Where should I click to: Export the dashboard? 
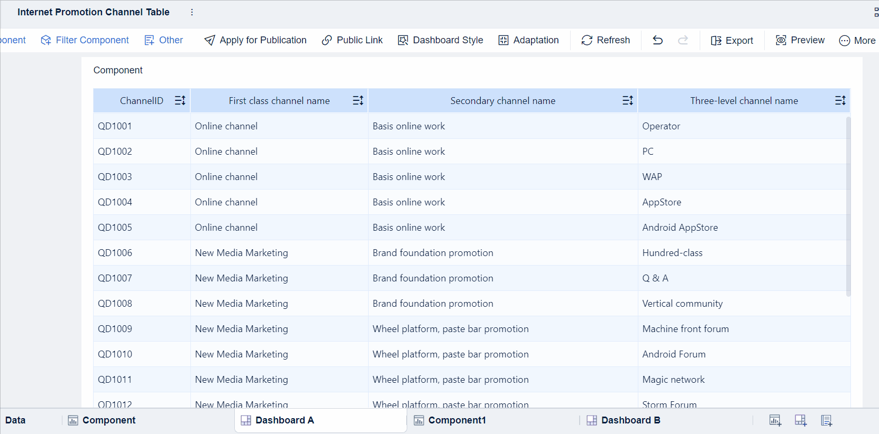tap(732, 41)
